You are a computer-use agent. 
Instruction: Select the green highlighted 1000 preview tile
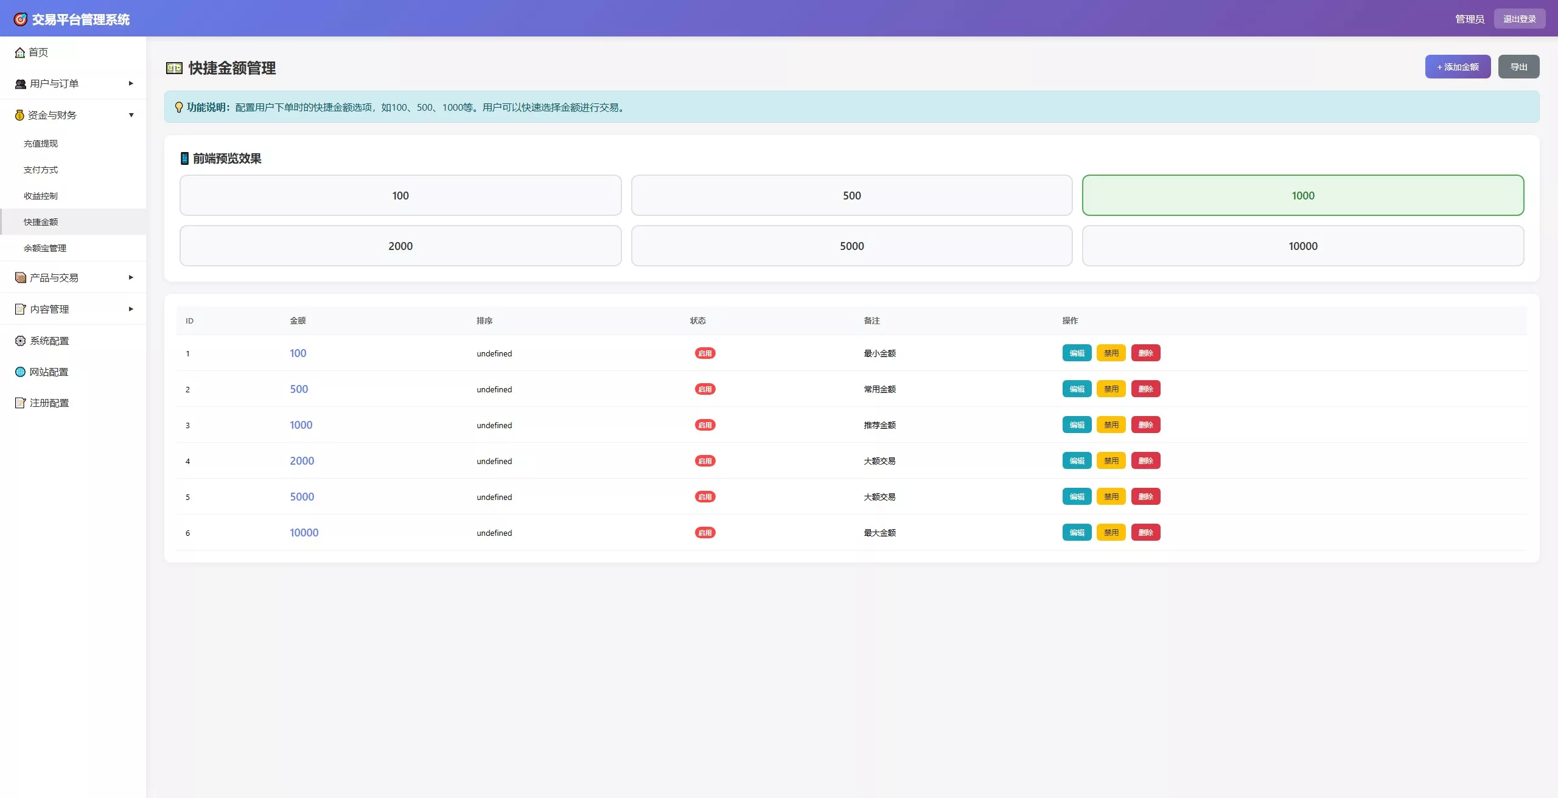click(x=1302, y=195)
